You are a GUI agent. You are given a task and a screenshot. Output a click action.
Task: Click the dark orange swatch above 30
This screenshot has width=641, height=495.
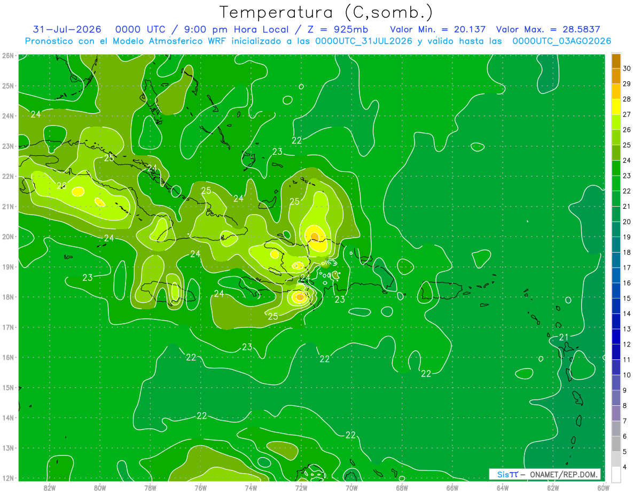pos(616,61)
